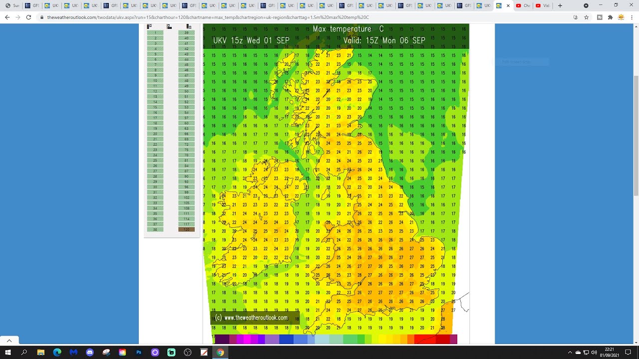Click the taskbar clock showing 22:21
The width and height of the screenshot is (639, 359).
pyautogui.click(x=610, y=353)
